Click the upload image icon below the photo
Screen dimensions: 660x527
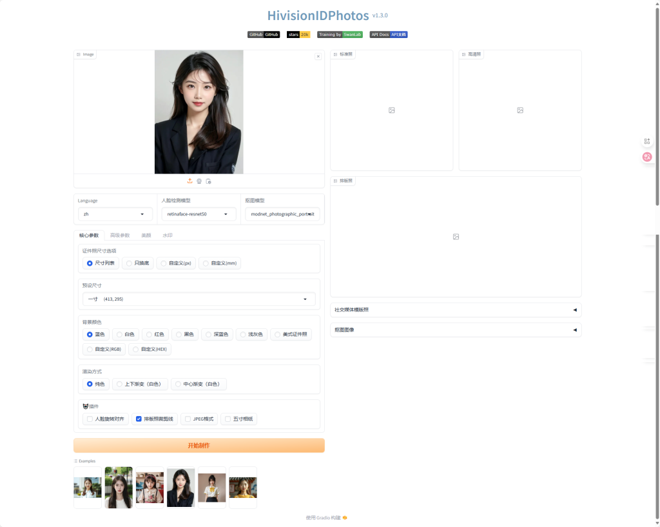[x=190, y=181]
